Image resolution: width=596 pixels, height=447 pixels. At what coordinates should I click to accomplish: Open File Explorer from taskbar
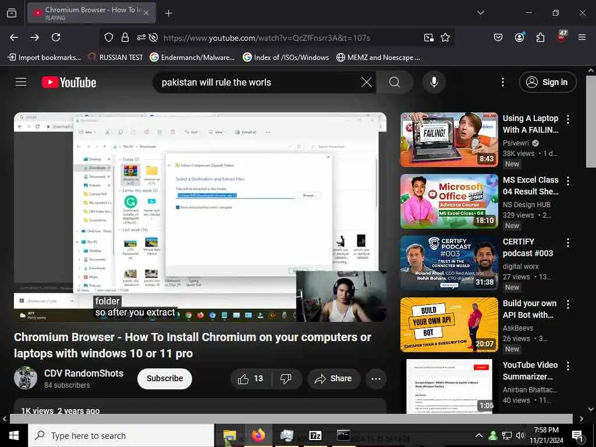coord(229,435)
